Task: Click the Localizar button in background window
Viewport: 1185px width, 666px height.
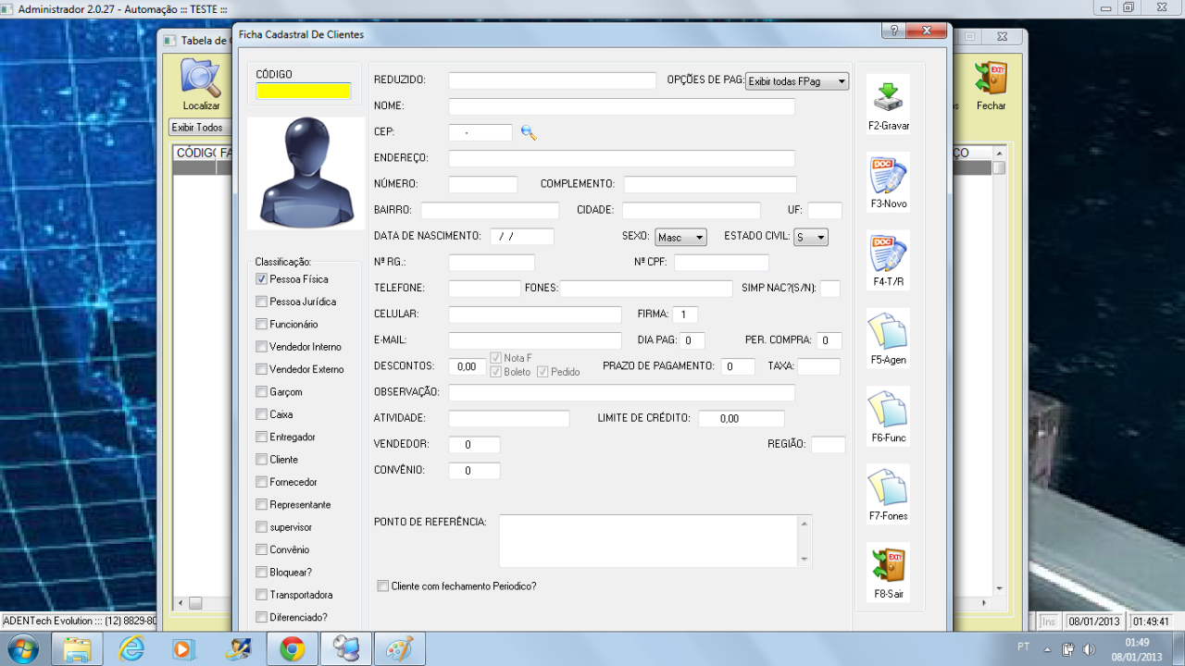Action: click(201, 83)
